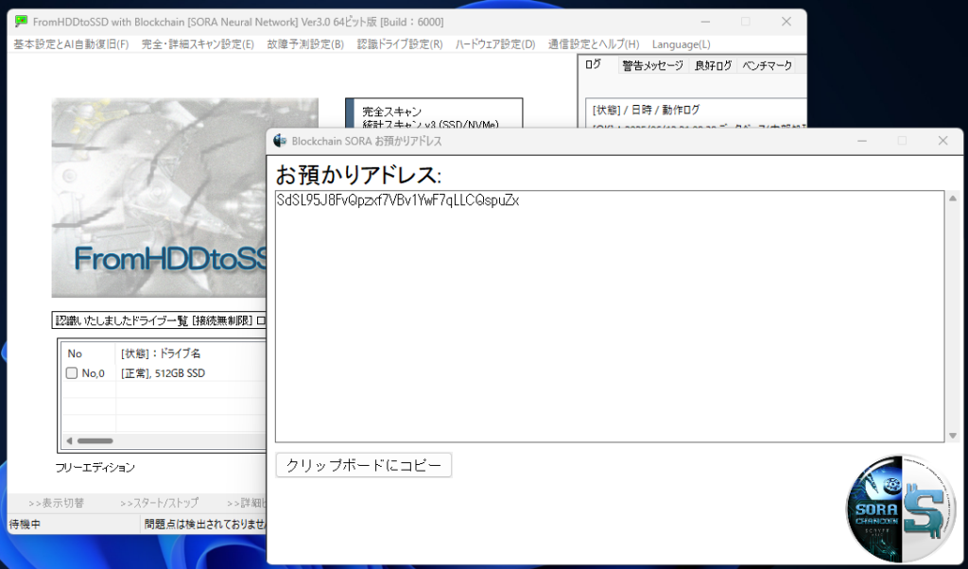This screenshot has height=569, width=968.
Task: Open the 完全・詳細スキャン設定(E) menu
Action: 198,44
